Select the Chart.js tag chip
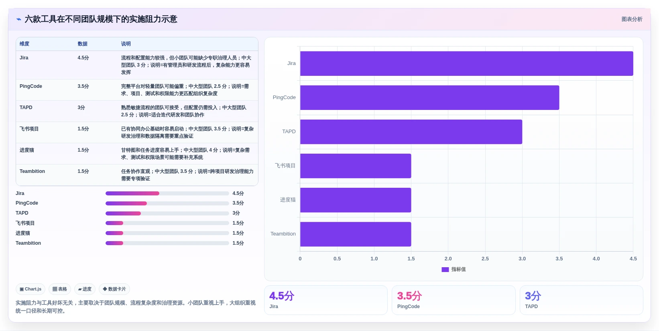This screenshot has height=331, width=659. coord(31,289)
